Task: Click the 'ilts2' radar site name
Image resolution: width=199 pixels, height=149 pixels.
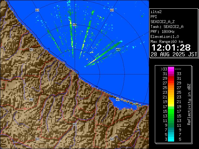Action: click(x=156, y=11)
